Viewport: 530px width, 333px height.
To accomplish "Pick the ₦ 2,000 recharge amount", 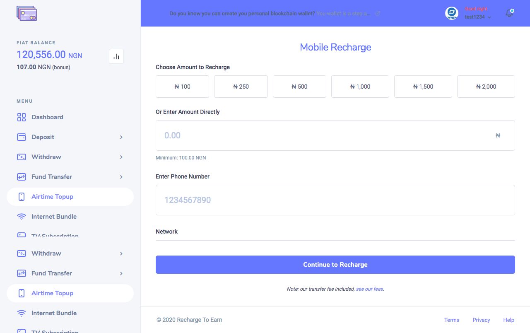I will point(486,87).
